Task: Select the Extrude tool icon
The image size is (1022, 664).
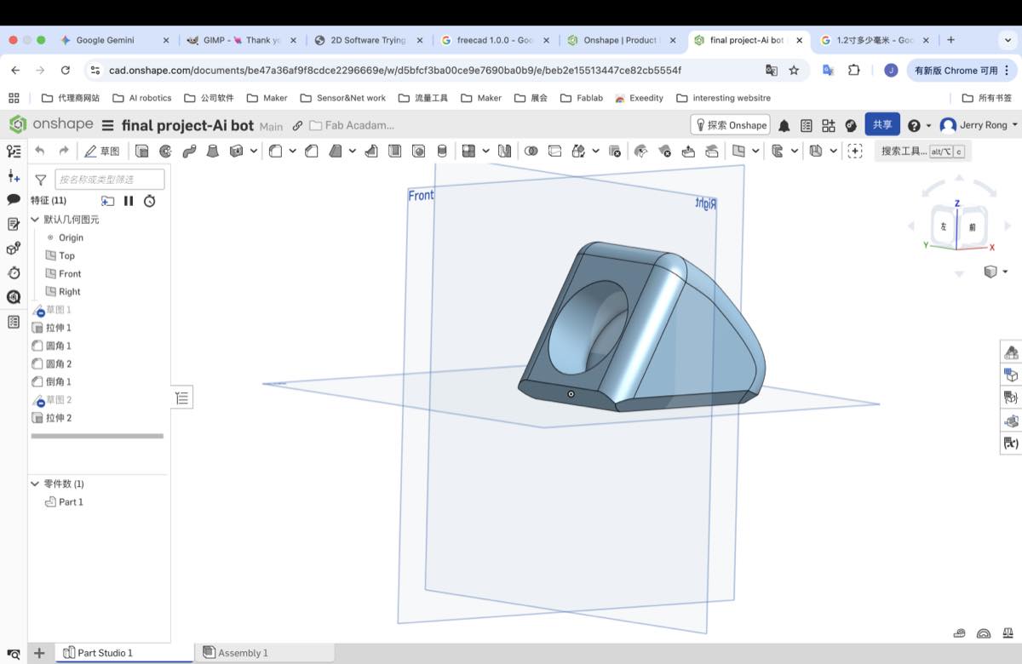Action: coord(141,152)
